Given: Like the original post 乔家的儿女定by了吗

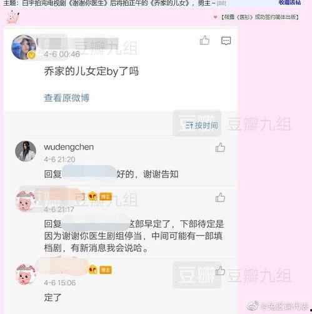Looking at the screenshot, I should click(x=204, y=40).
